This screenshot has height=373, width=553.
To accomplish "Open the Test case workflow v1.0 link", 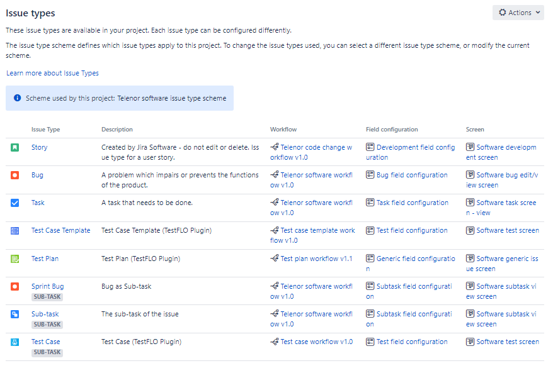I will click(316, 342).
